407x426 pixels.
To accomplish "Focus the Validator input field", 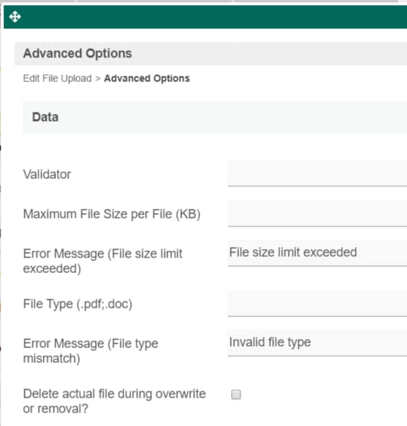I will pos(317,173).
